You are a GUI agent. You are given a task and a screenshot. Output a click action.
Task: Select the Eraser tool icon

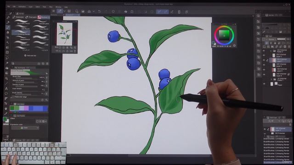[8, 33]
